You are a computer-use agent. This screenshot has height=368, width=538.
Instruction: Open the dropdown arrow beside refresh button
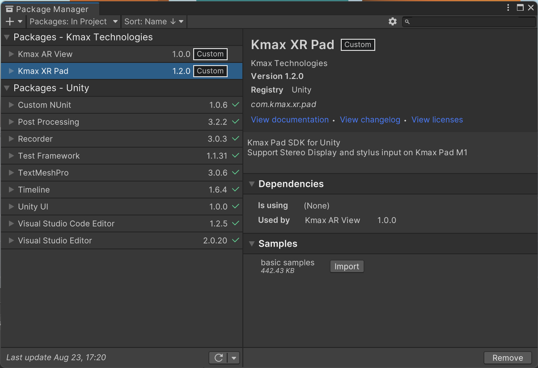(x=234, y=358)
